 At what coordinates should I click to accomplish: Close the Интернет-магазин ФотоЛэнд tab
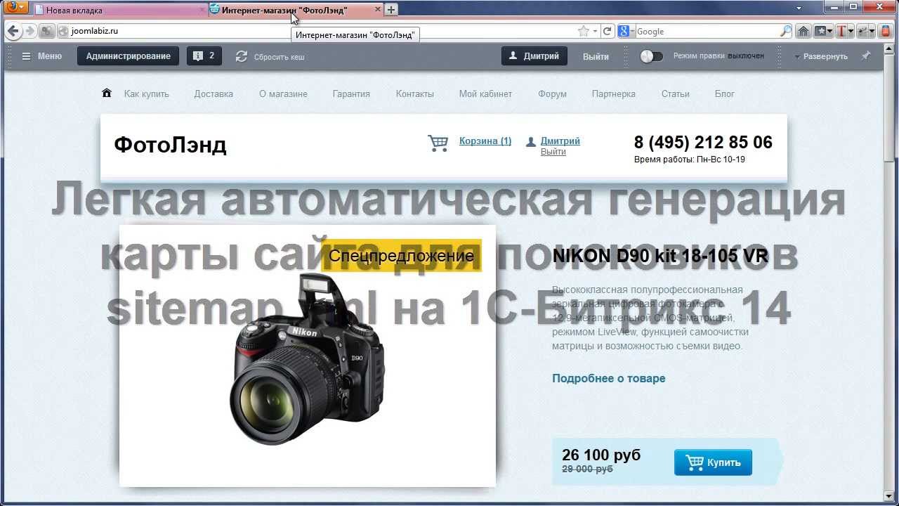pyautogui.click(x=378, y=10)
